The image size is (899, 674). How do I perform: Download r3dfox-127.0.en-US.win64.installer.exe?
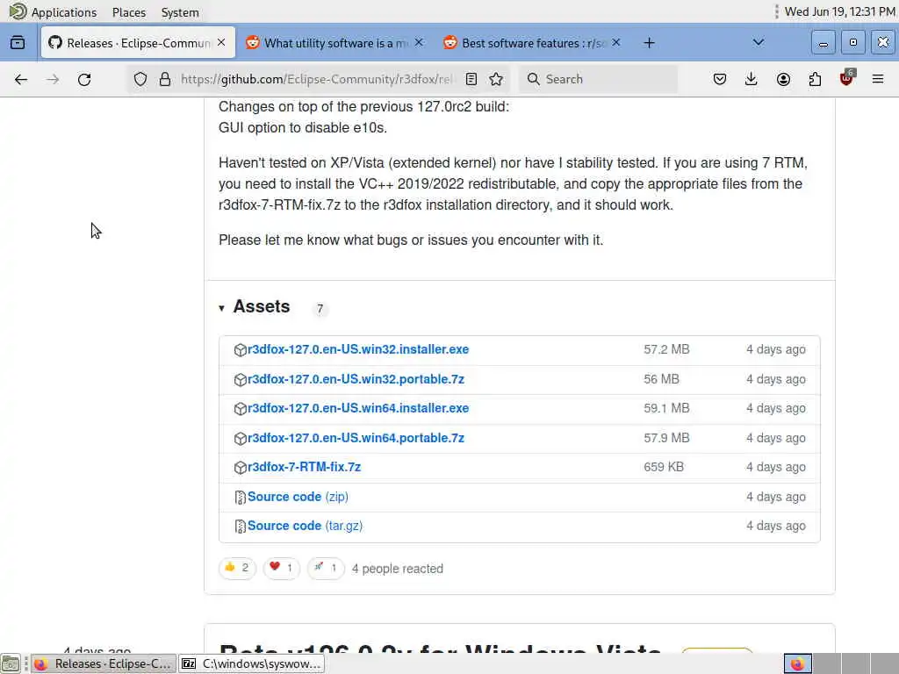coord(358,409)
